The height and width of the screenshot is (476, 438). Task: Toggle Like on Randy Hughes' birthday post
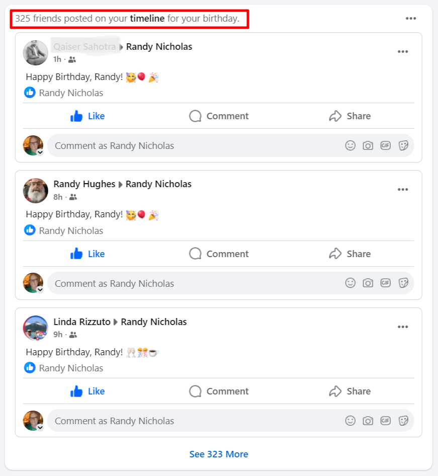coord(87,254)
